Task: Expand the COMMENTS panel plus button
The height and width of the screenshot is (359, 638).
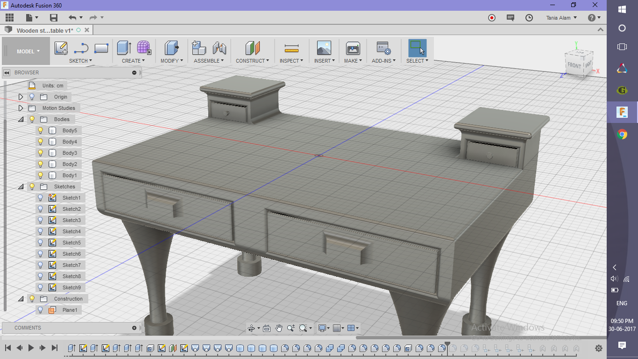Action: click(x=134, y=328)
